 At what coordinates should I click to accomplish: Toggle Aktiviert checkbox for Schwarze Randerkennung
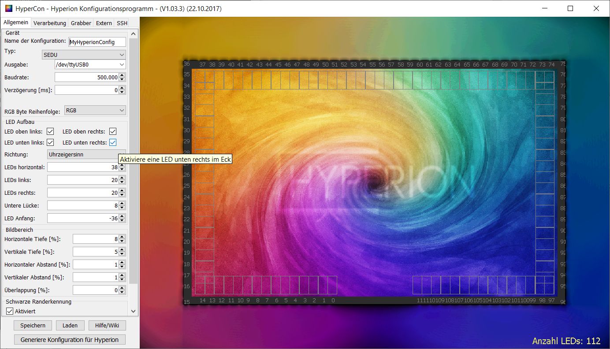(10, 311)
